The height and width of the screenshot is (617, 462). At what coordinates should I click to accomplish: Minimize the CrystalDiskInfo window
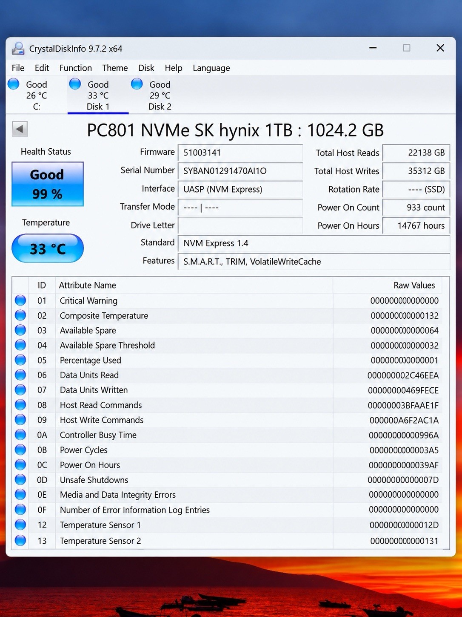(373, 48)
